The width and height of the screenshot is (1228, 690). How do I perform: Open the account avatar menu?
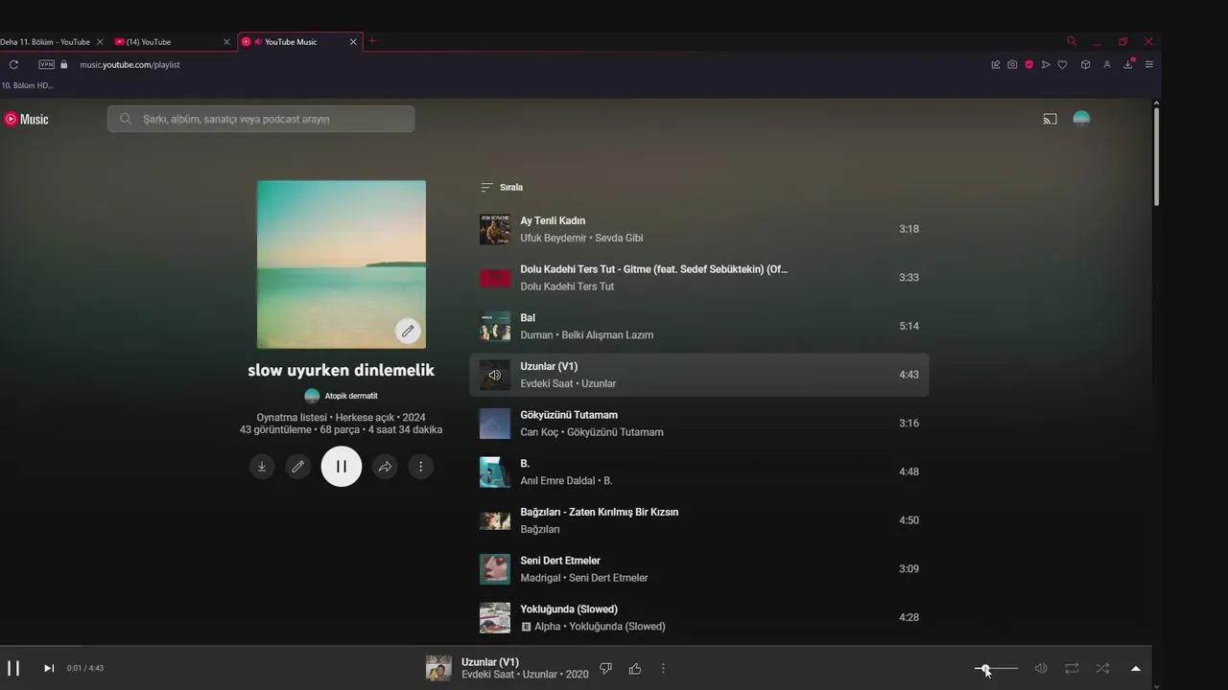1081,119
